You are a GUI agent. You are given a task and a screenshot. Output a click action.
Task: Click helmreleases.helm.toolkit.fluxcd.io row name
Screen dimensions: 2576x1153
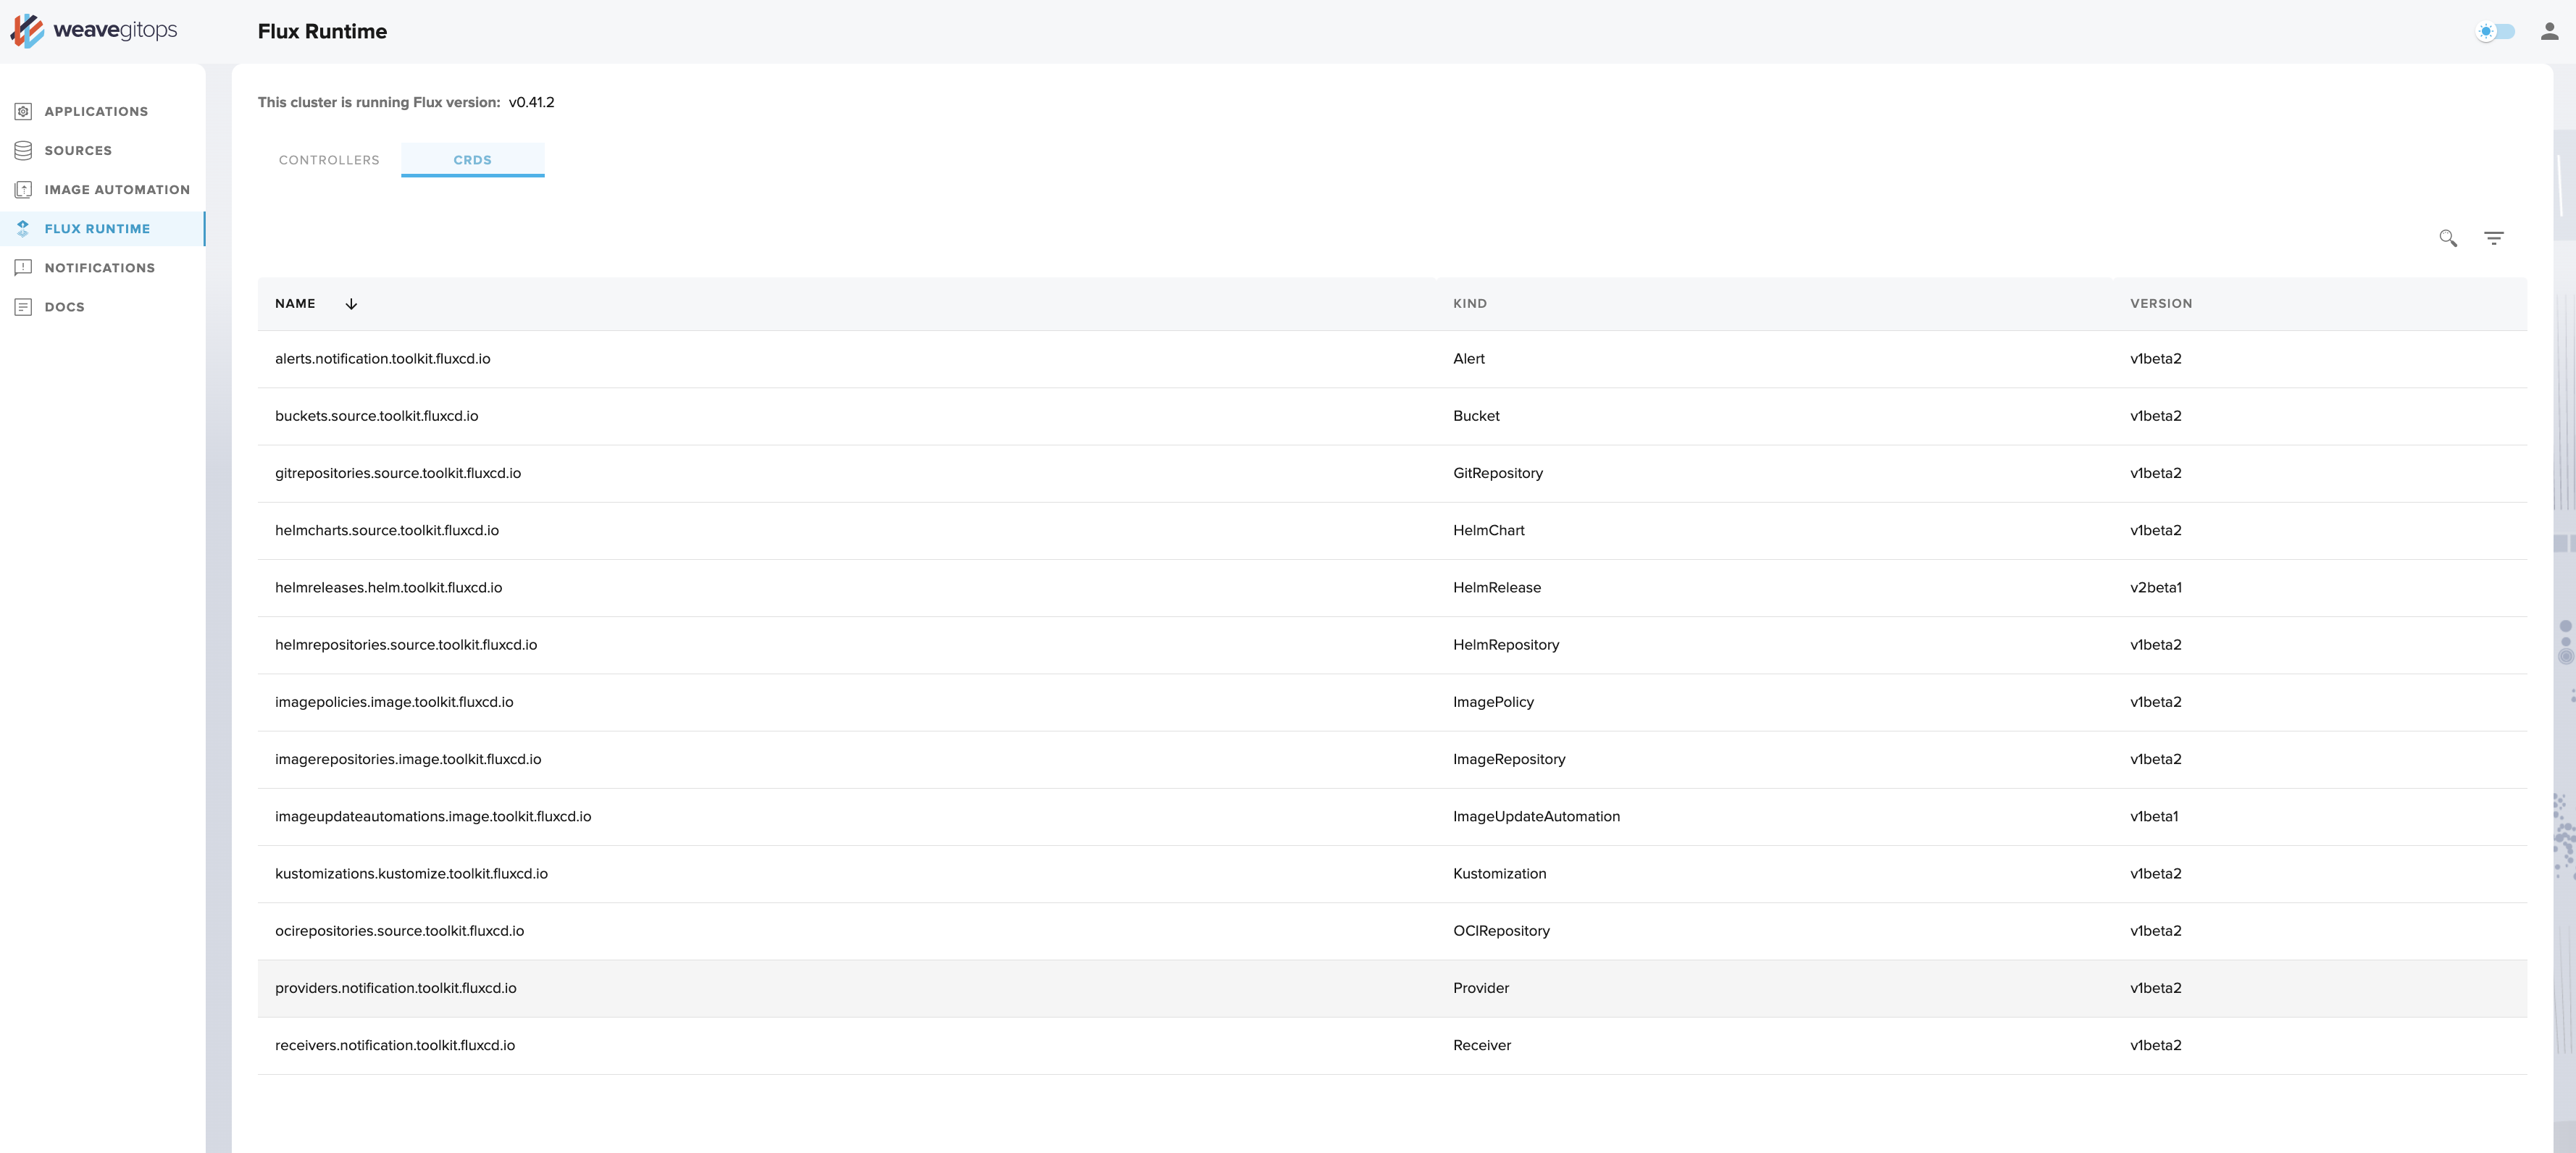389,587
